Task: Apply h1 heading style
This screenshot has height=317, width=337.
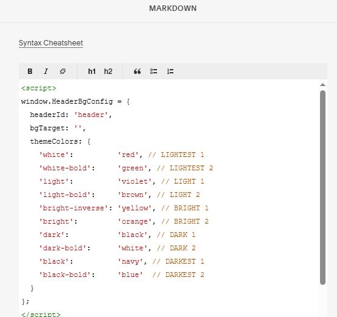Action: click(92, 72)
